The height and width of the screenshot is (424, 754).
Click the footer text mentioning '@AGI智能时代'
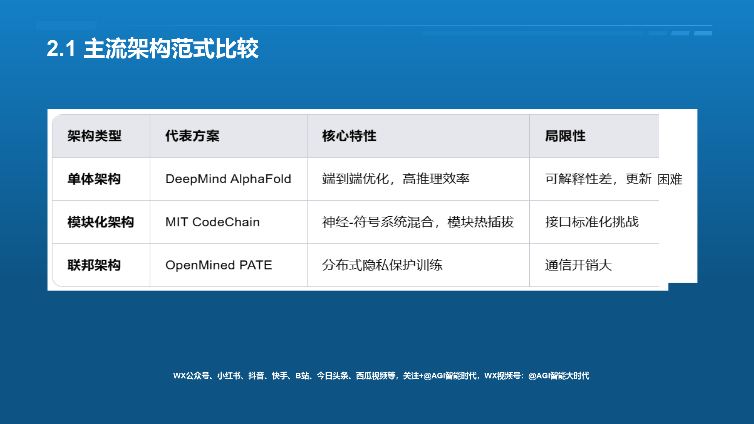(381, 376)
